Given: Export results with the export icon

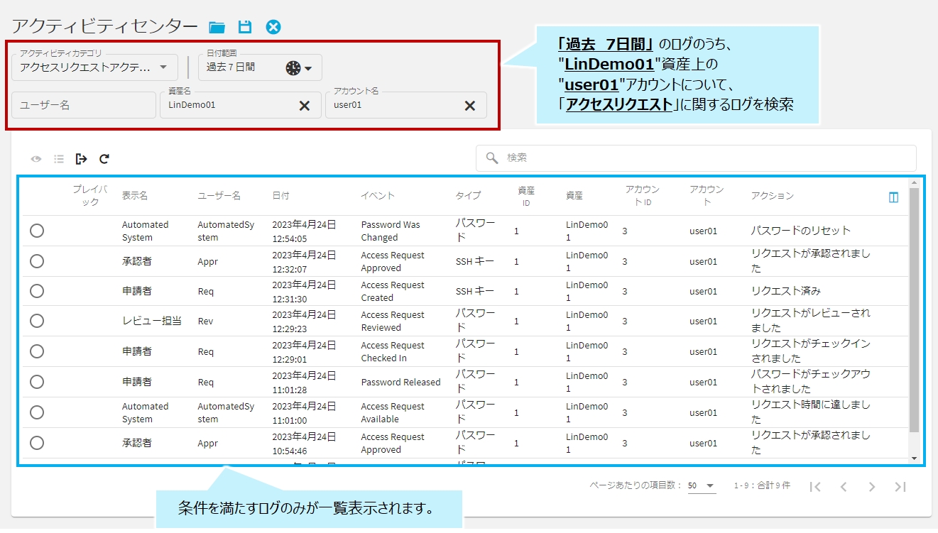Looking at the screenshot, I should pos(82,159).
